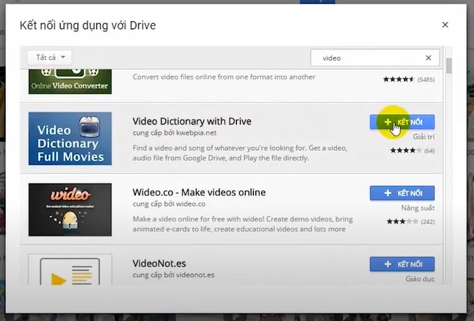Click the cung cấp bởi wideo.co text
This screenshot has height=321, width=474.
point(169,203)
